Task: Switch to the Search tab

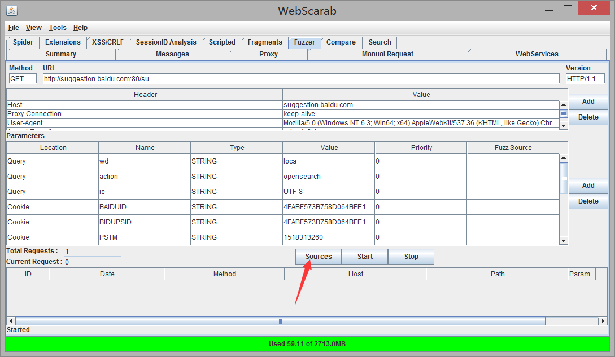Action: (x=380, y=42)
